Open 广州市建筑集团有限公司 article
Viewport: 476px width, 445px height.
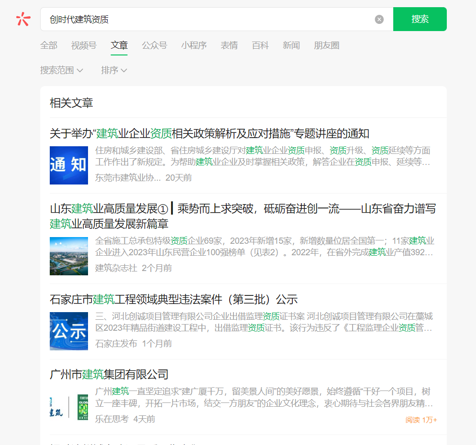109,374
